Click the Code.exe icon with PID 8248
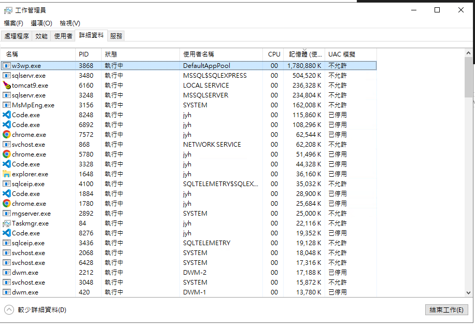This screenshot has height=324, width=475. pos(7,115)
